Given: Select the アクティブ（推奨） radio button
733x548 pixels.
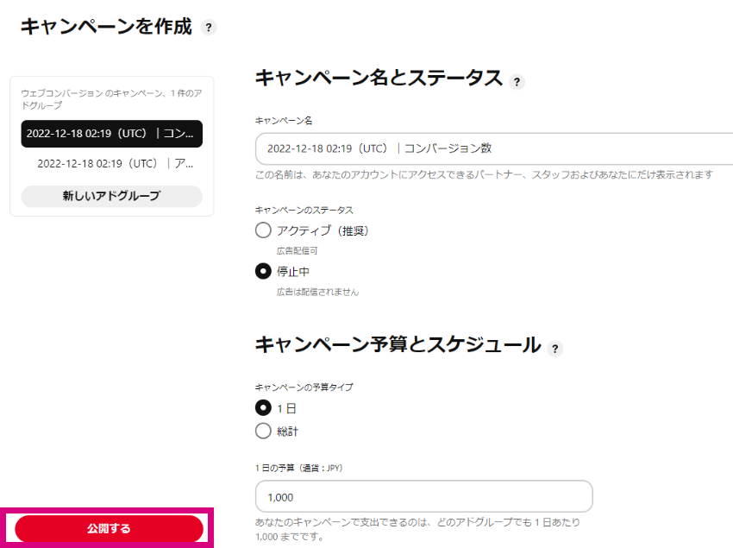Looking at the screenshot, I should coord(263,230).
